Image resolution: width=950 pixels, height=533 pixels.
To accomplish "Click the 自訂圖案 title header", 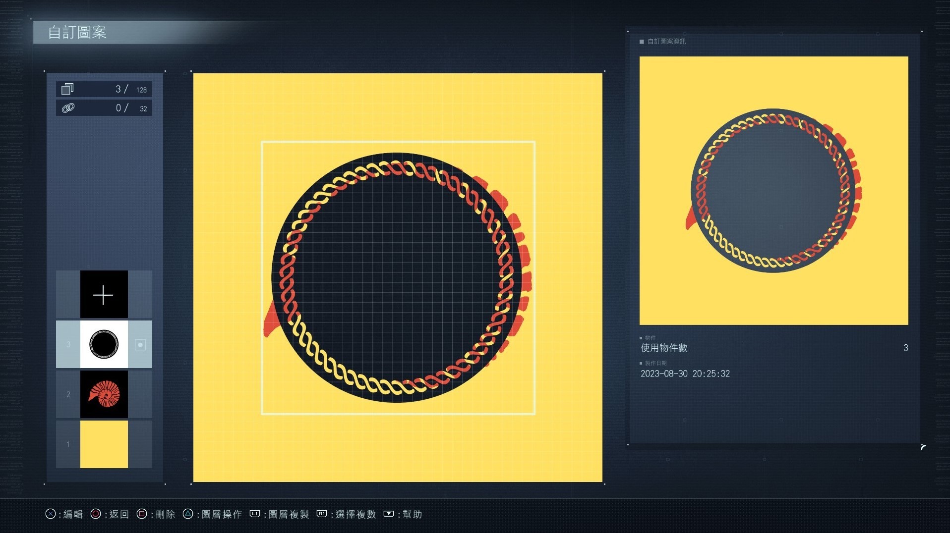I will [77, 32].
